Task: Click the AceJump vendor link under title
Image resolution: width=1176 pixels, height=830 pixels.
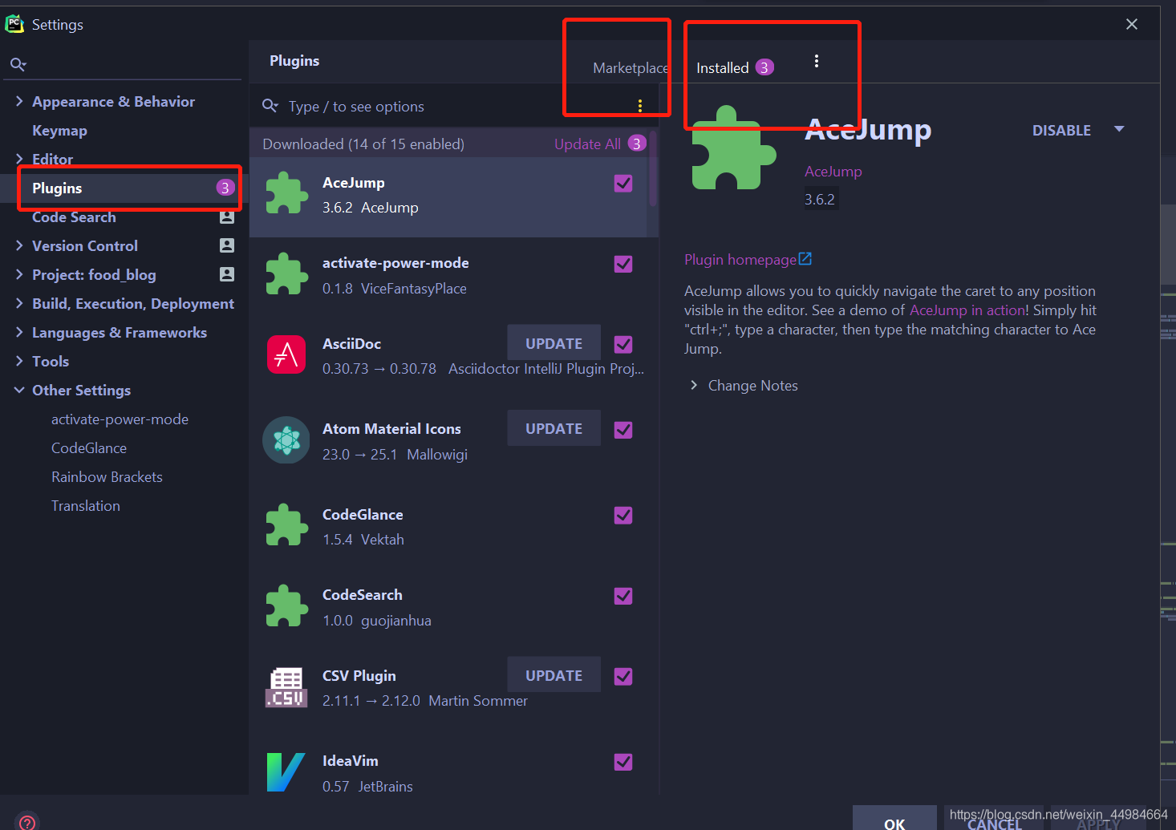Action: [833, 171]
